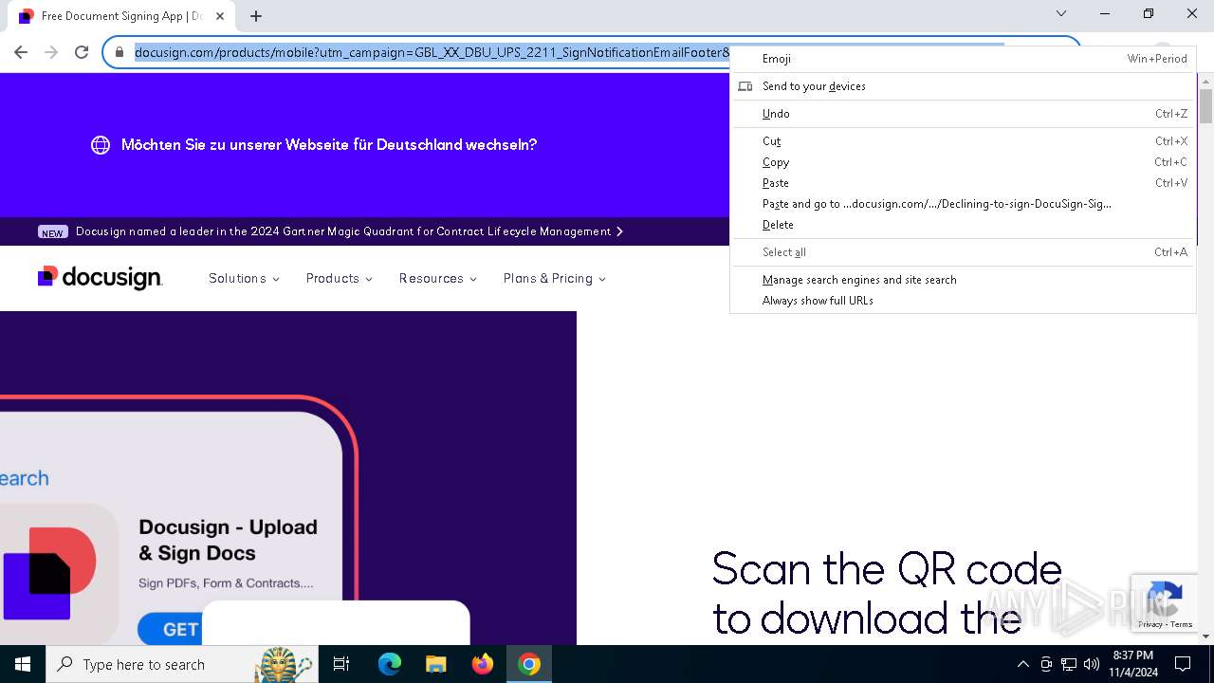This screenshot has height=683, width=1214.
Task: Click the browser back arrow
Action: (21, 52)
